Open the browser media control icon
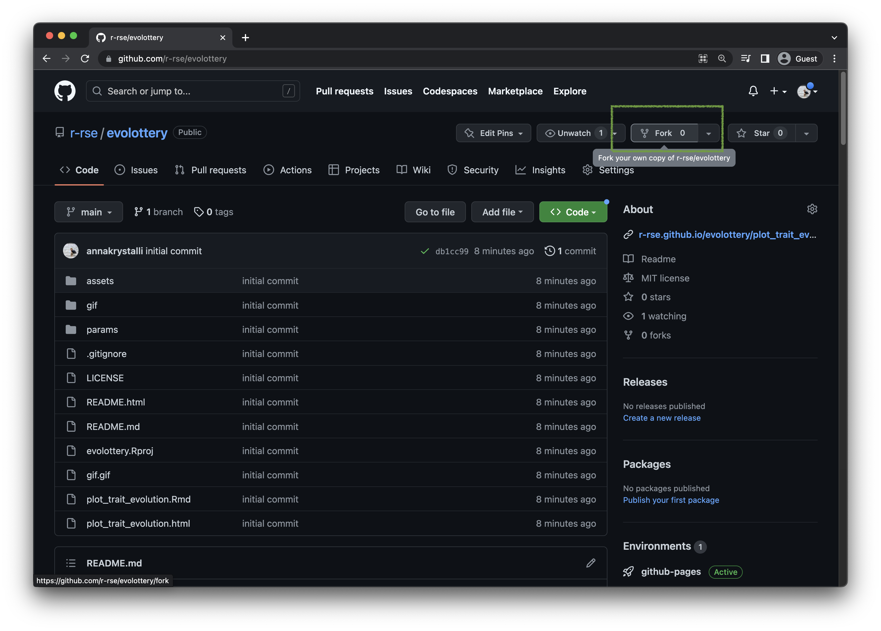The image size is (881, 631). click(745, 59)
